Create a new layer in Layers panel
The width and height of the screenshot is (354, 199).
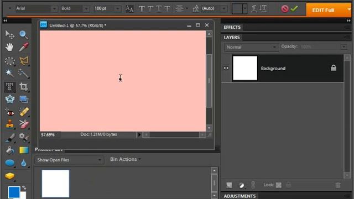coord(229,185)
